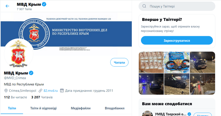Click the @MVD_Crimea handle text
Image resolution: width=221 pixels, height=116 pixels.
click(x=15, y=78)
